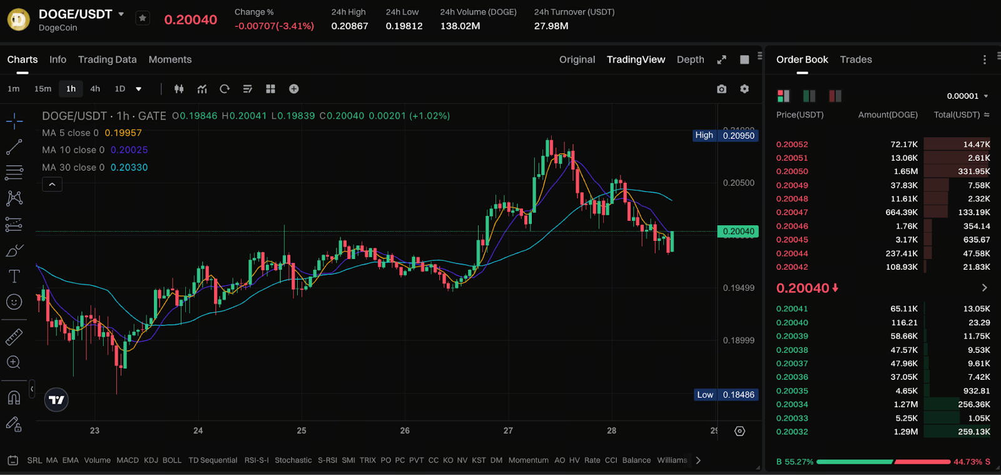Select the trend line drawing tool
This screenshot has width=1001, height=475.
pos(14,147)
